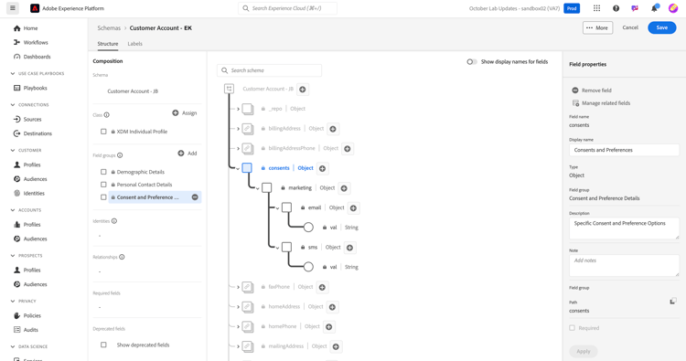Open the help question mark icon
Viewport: 686px width, 361px height.
[x=616, y=8]
